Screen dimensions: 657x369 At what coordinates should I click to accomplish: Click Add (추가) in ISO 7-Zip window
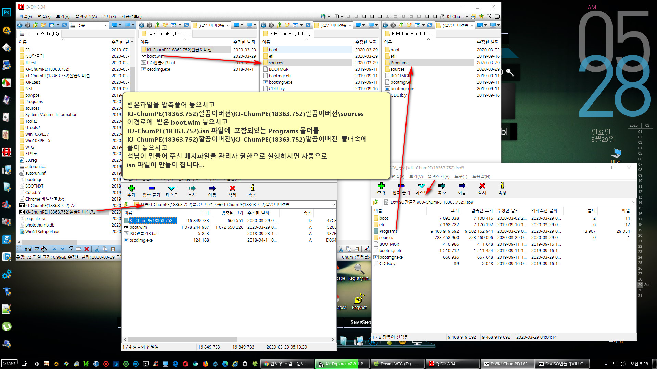coord(381,188)
